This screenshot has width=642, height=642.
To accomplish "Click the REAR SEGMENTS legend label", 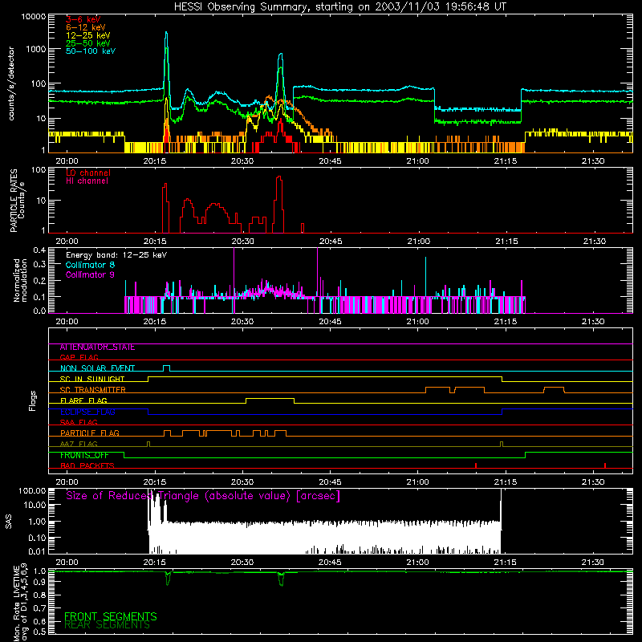I will pyautogui.click(x=108, y=625).
